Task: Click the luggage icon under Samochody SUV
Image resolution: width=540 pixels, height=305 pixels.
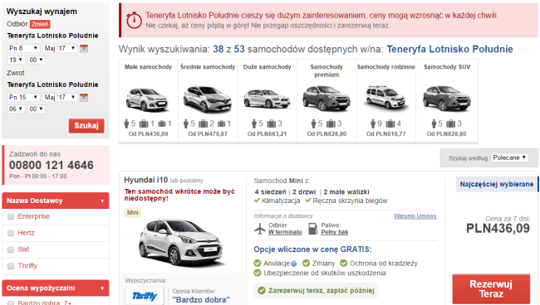Action: (450, 123)
